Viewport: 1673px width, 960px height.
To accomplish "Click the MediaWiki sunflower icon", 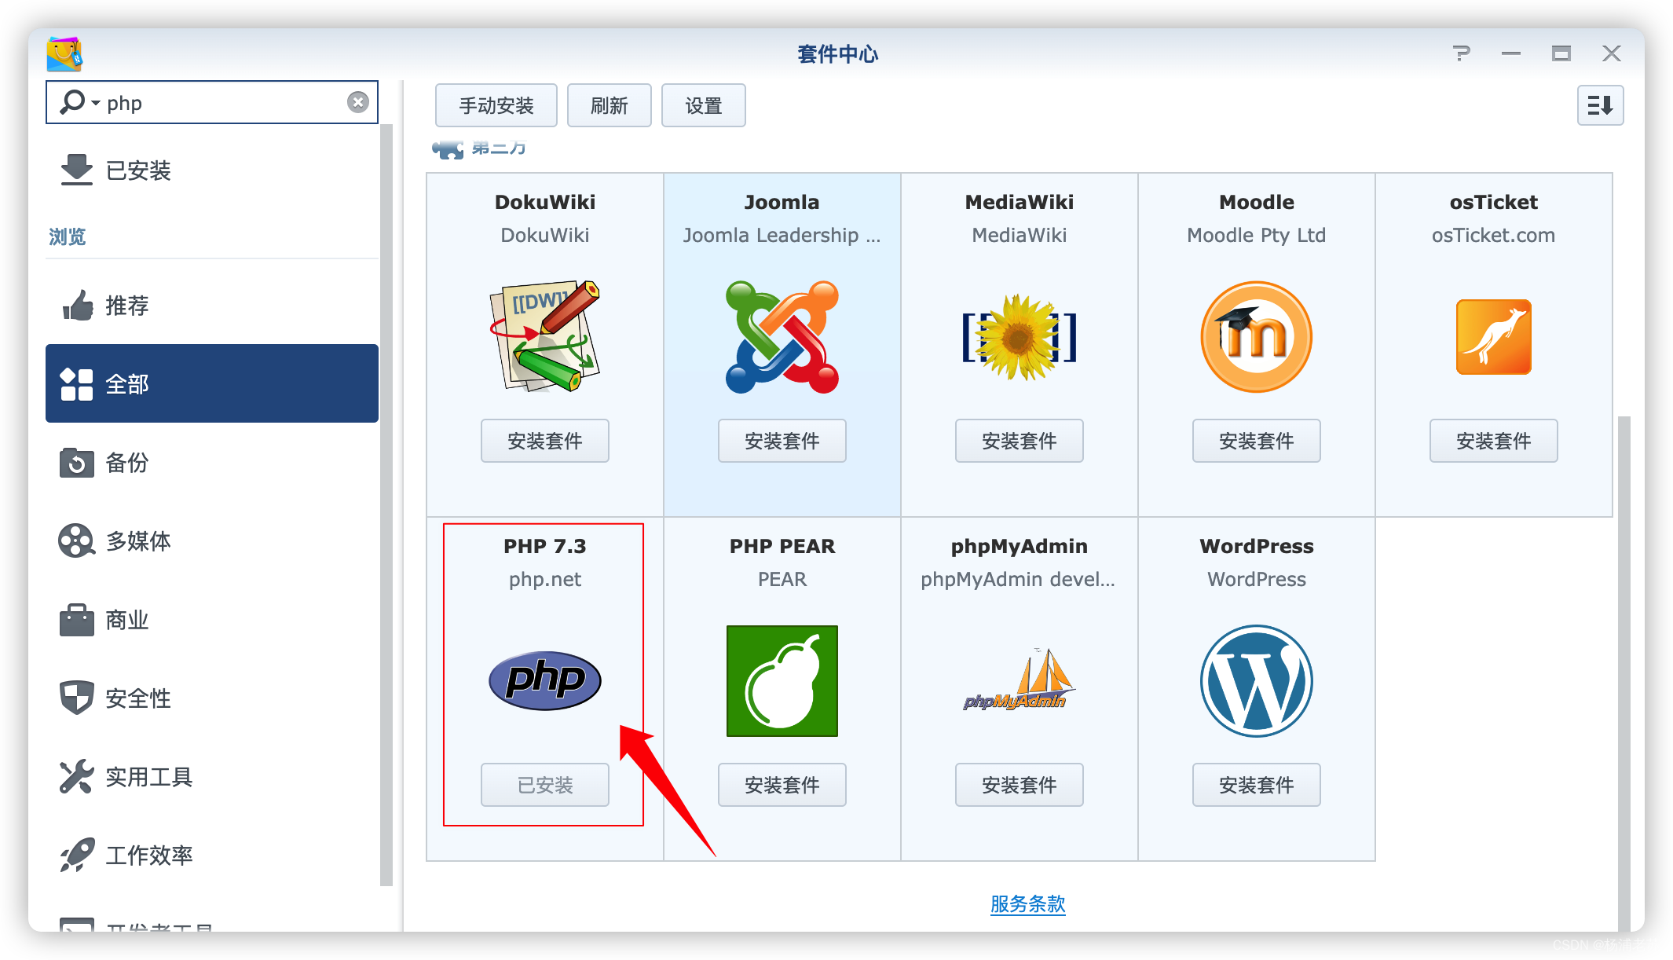I will 1020,337.
